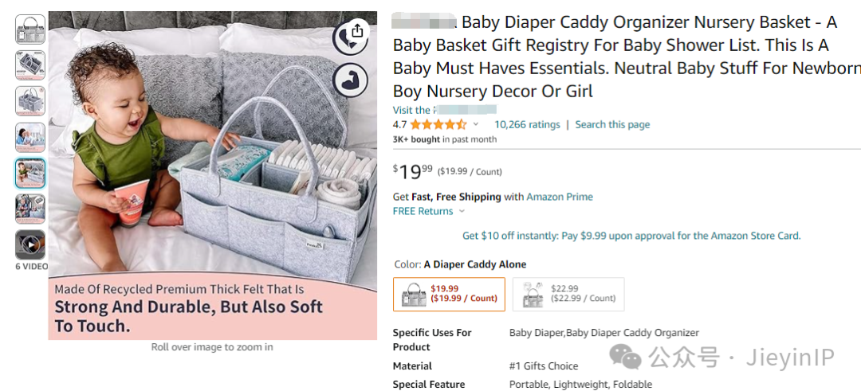Click the star rating icons

pos(438,124)
